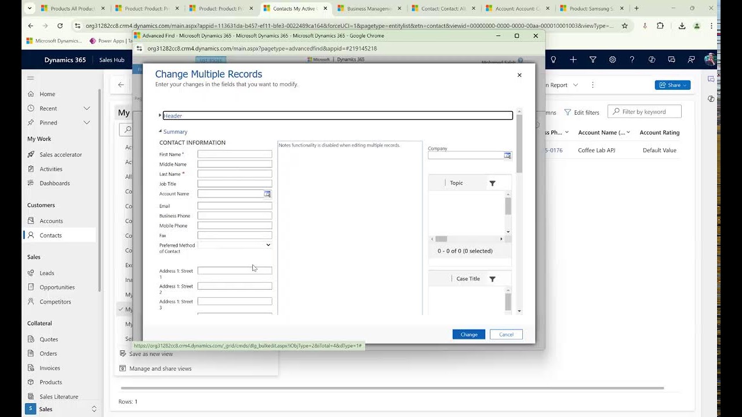This screenshot has height=417, width=742.
Task: Open Home in the Sales Hub sidebar
Action: (48, 94)
